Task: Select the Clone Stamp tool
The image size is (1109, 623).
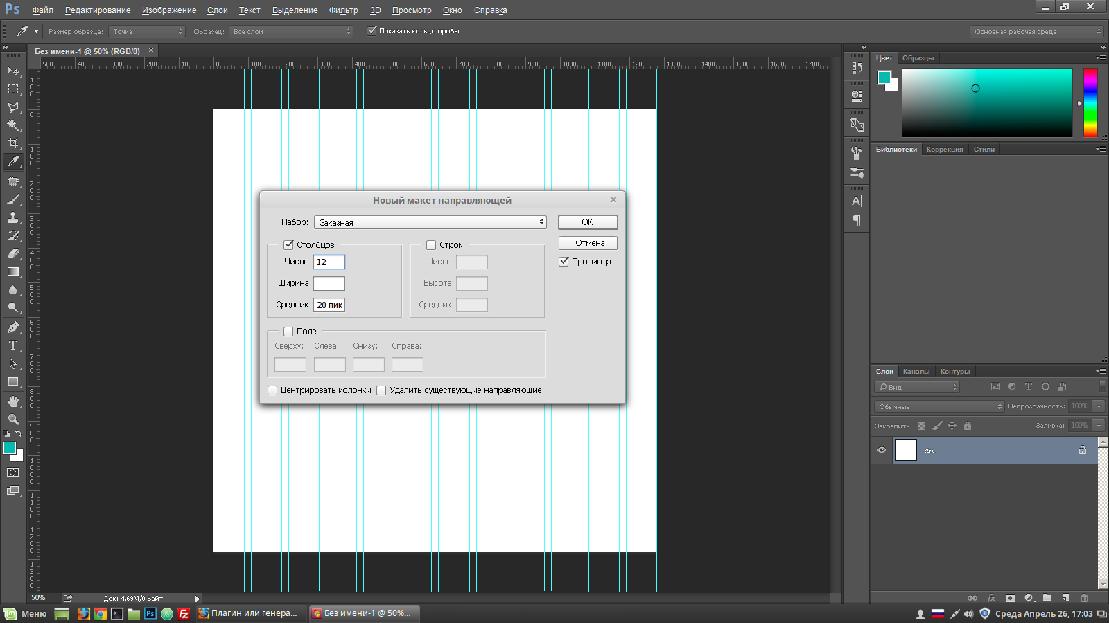Action: tap(13, 217)
